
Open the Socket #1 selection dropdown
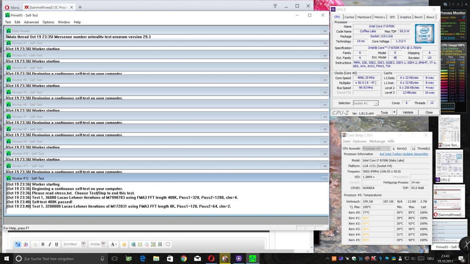pyautogui.click(x=365, y=103)
